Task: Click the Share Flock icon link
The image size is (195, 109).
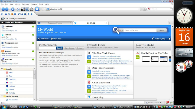Action: 56,39
